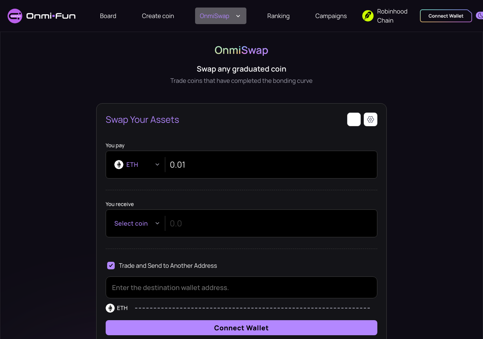Click the green Robinhood Chain feather icon
The width and height of the screenshot is (483, 339).
click(368, 16)
